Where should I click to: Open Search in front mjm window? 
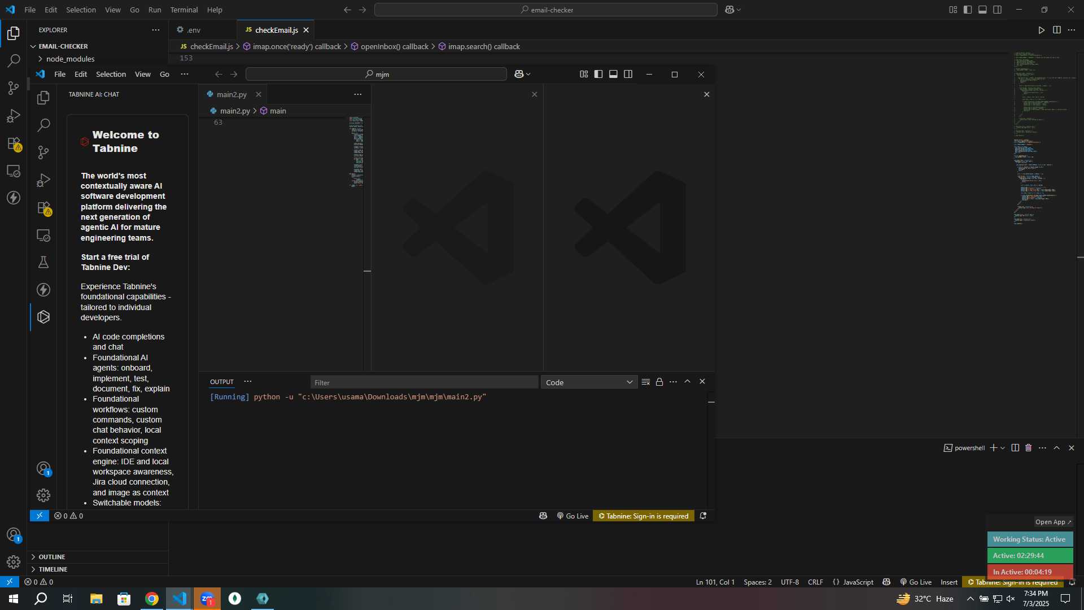(43, 125)
